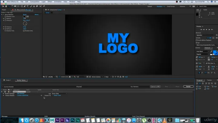This screenshot has width=218, height=123.
Task: Click the Shadow Color swatch
Action: point(24,16)
